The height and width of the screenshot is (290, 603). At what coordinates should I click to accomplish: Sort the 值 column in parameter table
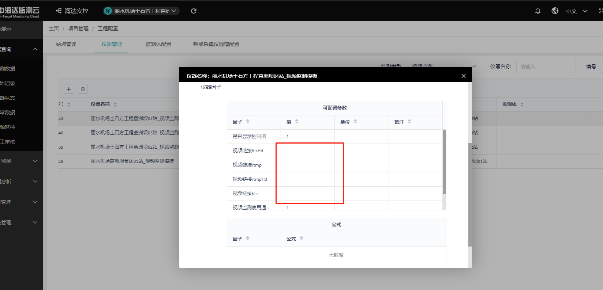(297, 122)
